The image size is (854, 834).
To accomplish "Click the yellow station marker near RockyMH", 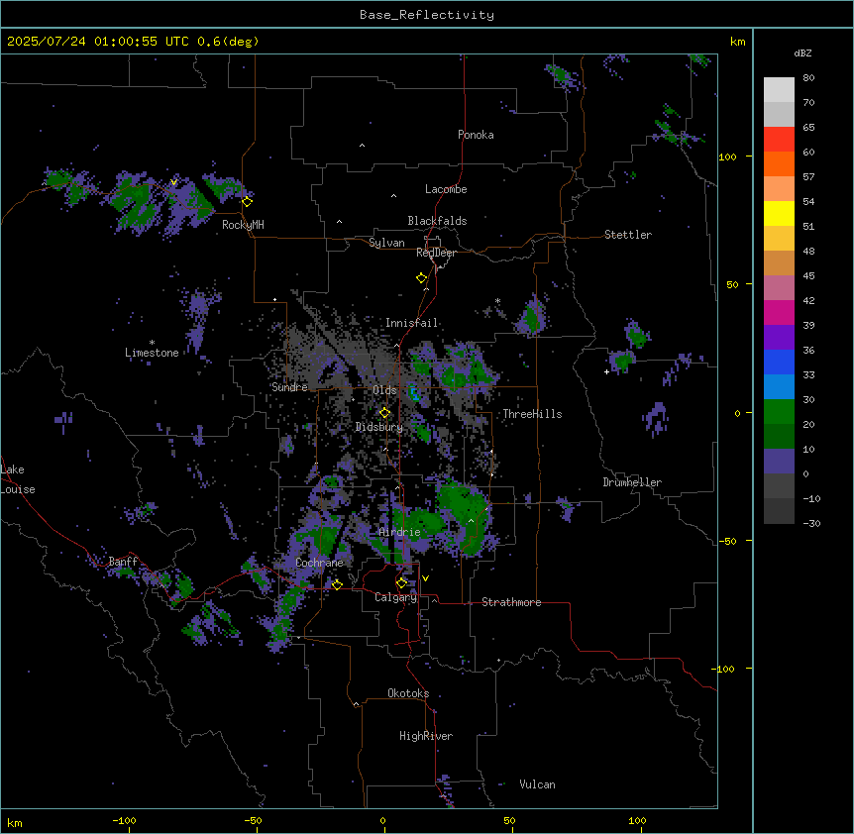I will coord(248,202).
